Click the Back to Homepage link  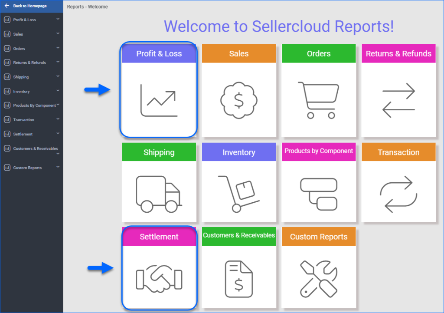(26, 6)
